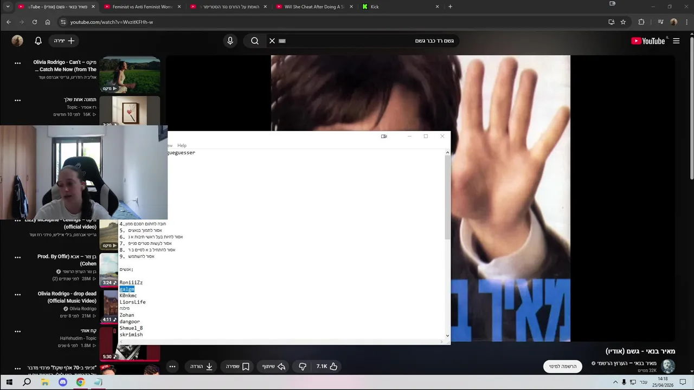Viewport: 694px width, 390px height.
Task: Open Chrome media control icon
Action: click(x=660, y=22)
